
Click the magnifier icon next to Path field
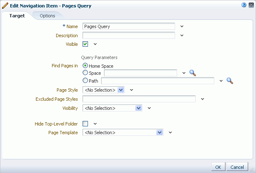[x=230, y=81]
